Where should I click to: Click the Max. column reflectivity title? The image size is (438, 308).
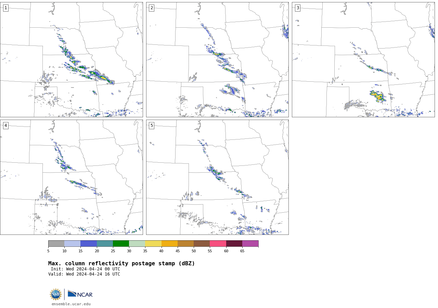pos(121,264)
